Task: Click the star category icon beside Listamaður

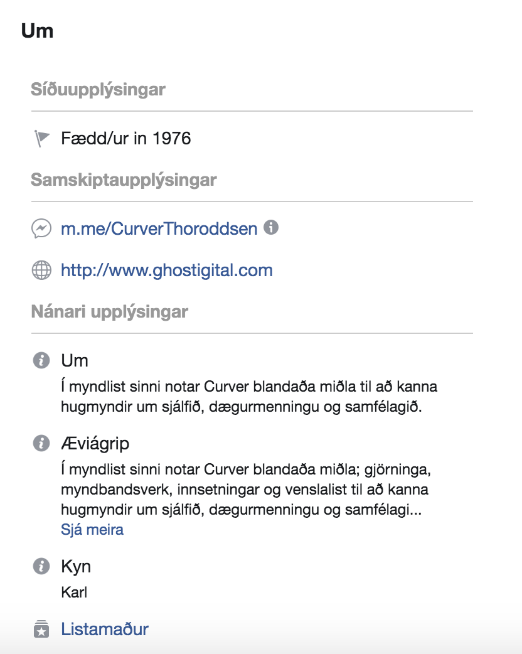Action: 41,629
